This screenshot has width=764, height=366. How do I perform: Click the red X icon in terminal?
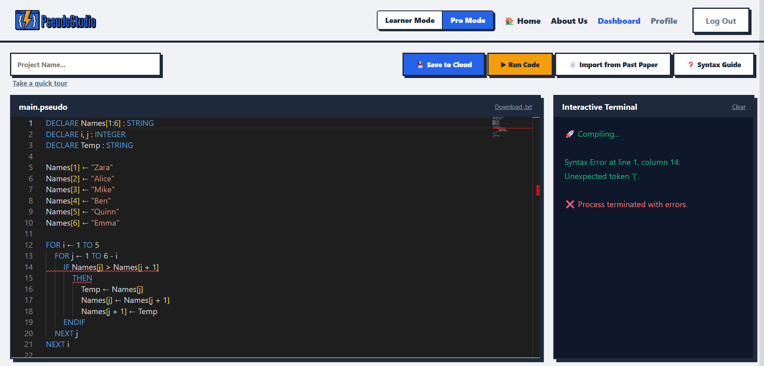coord(570,204)
